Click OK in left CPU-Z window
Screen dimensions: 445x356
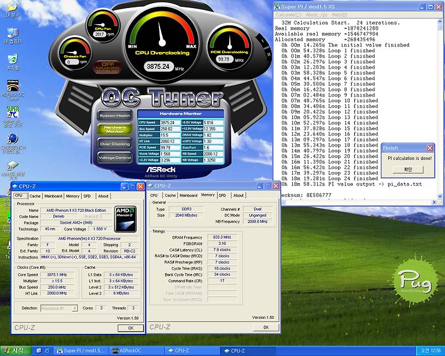pos(130,328)
